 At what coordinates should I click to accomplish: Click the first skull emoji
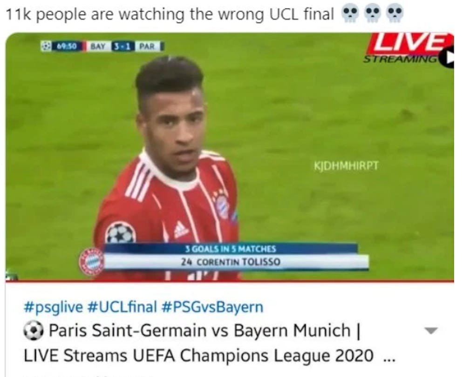coord(350,13)
